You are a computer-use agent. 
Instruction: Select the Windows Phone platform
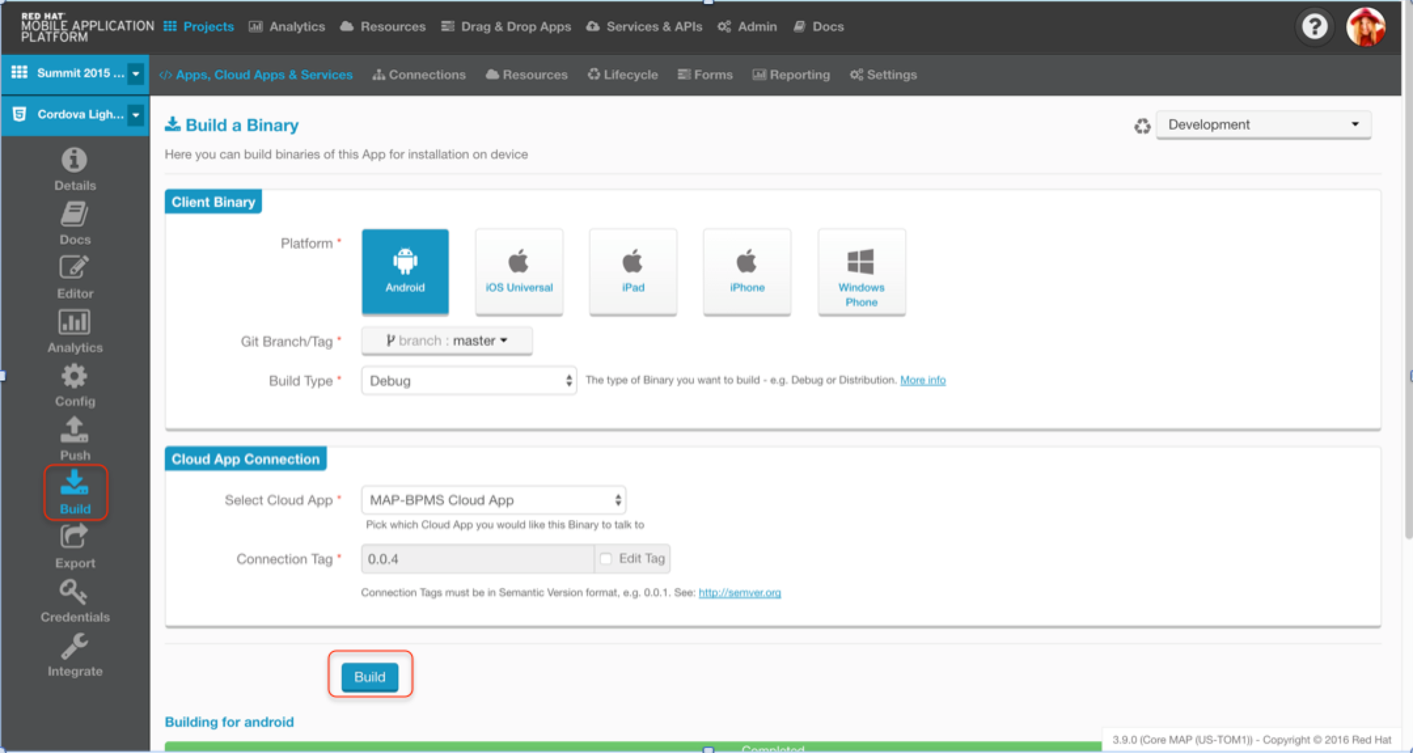(861, 272)
